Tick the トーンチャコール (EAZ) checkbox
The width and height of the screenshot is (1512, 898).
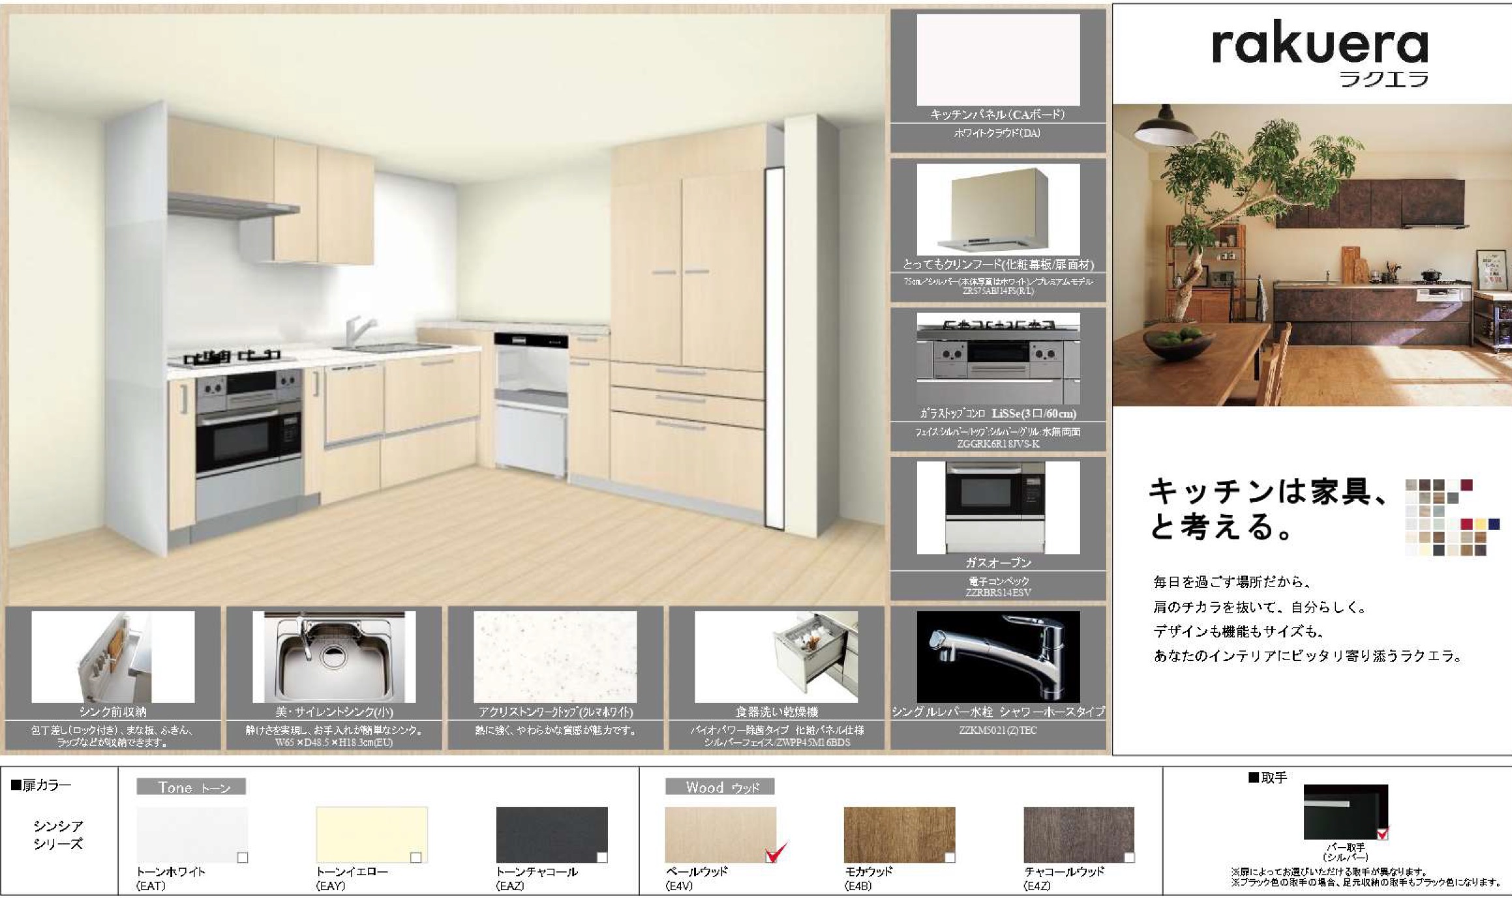coord(601,857)
